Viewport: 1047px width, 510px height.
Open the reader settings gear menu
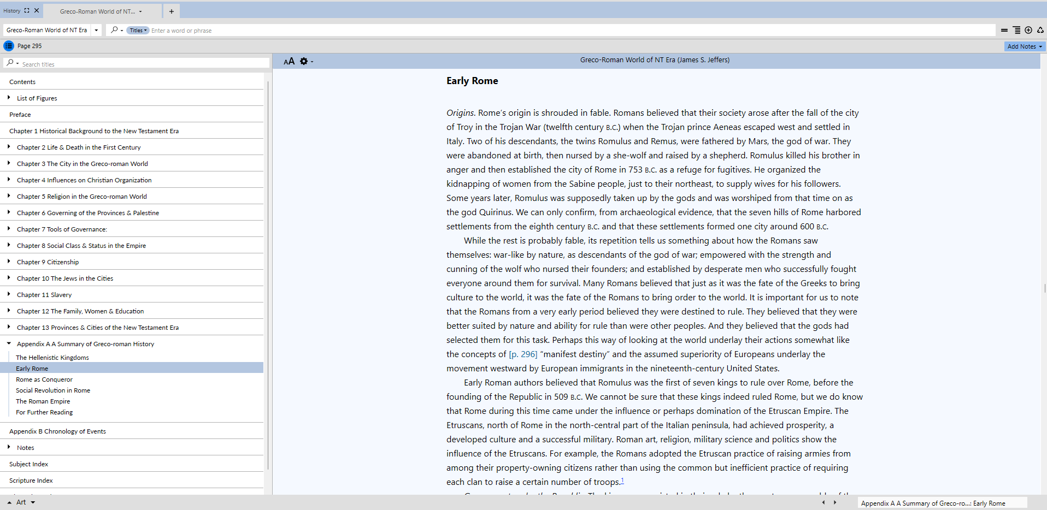pos(304,61)
